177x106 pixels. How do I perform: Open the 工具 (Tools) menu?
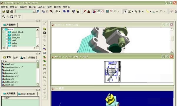[42, 7]
